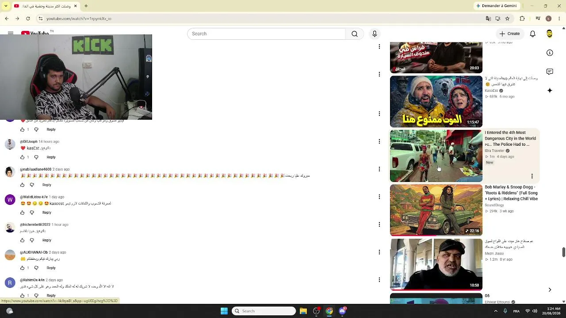
Task: Like the comment by @DifJosph
Action: coord(22,157)
